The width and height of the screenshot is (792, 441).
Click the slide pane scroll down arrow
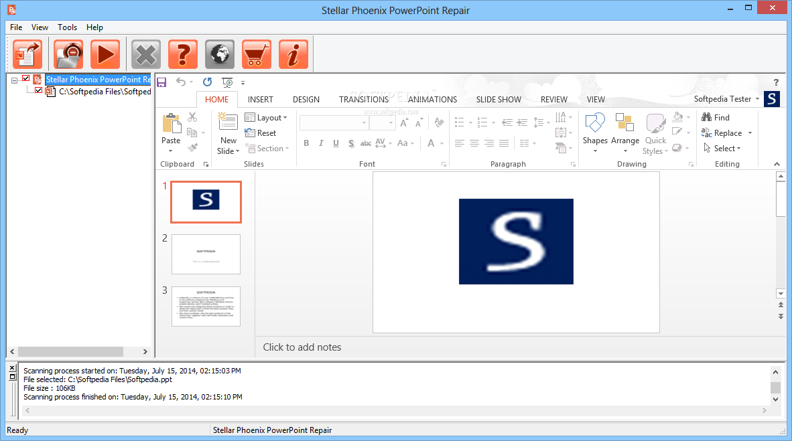(x=781, y=294)
